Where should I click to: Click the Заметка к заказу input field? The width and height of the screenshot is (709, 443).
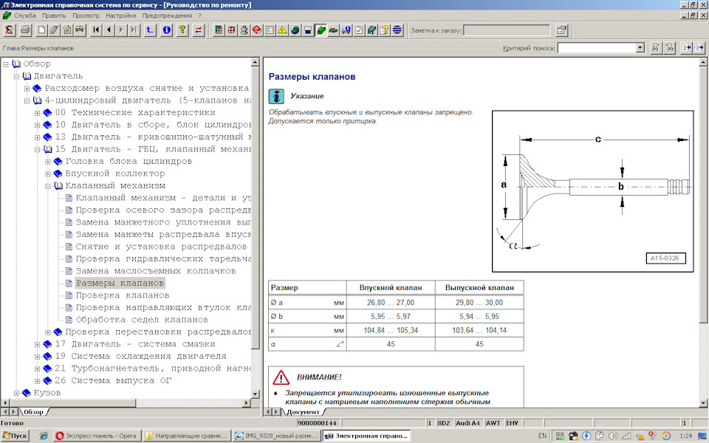(506, 30)
